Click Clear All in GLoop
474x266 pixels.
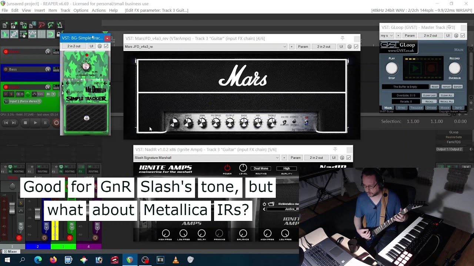(x=447, y=95)
